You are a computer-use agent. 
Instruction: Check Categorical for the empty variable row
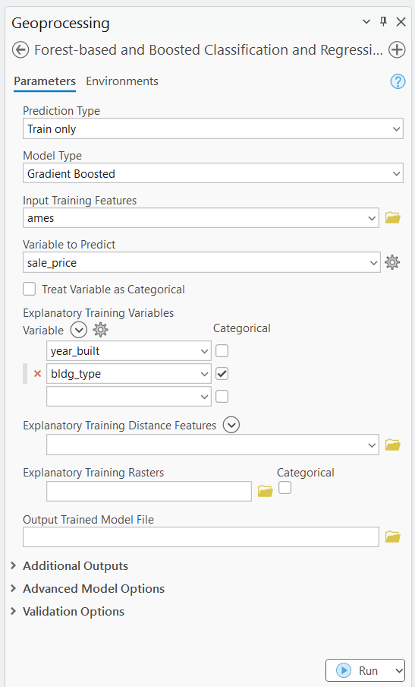(x=222, y=397)
